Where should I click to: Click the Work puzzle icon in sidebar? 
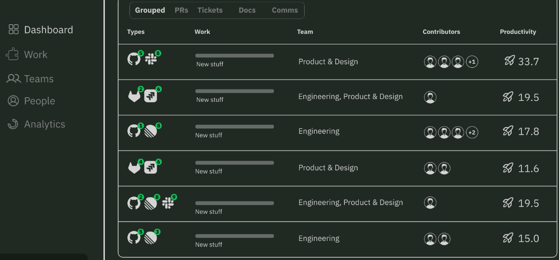(12, 55)
